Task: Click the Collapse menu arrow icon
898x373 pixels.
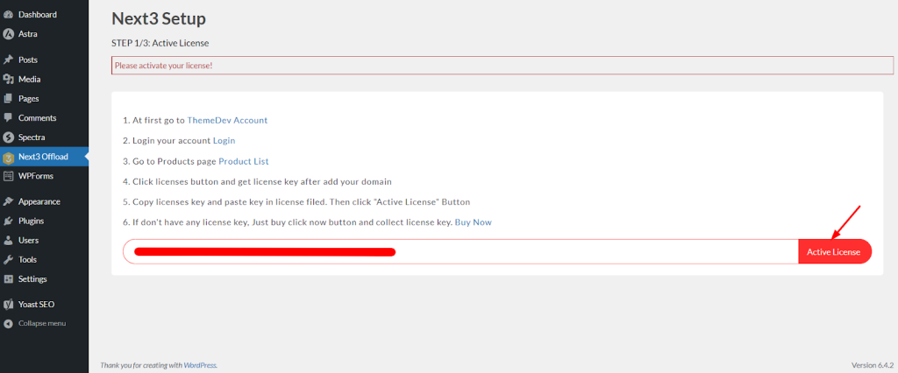Action: (x=8, y=324)
